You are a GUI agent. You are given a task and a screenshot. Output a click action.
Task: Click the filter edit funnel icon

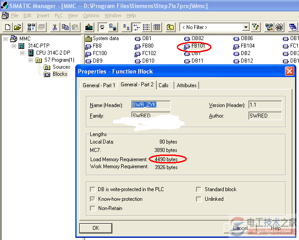pos(255,27)
